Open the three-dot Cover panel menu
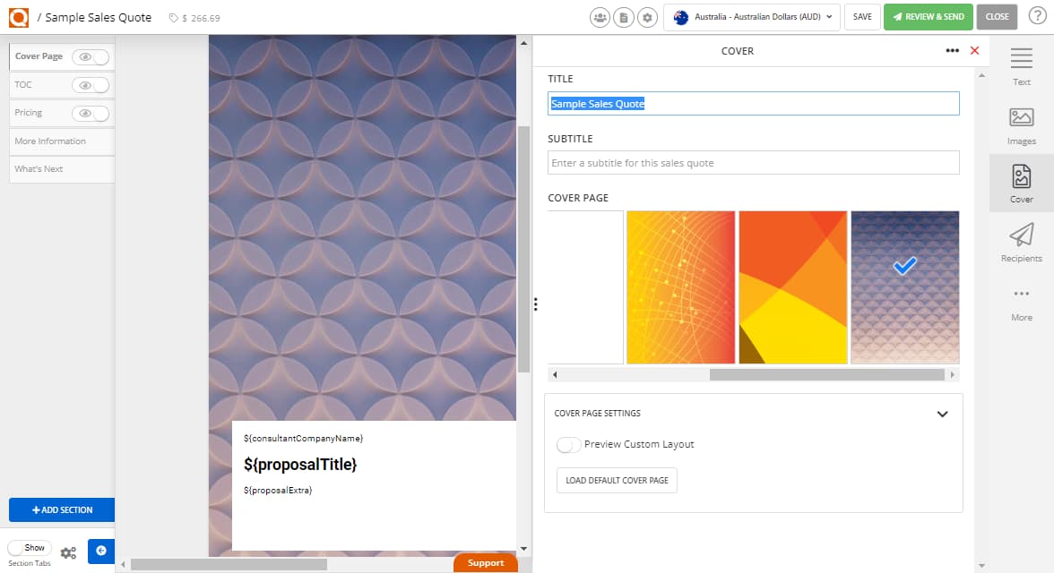 coord(952,51)
